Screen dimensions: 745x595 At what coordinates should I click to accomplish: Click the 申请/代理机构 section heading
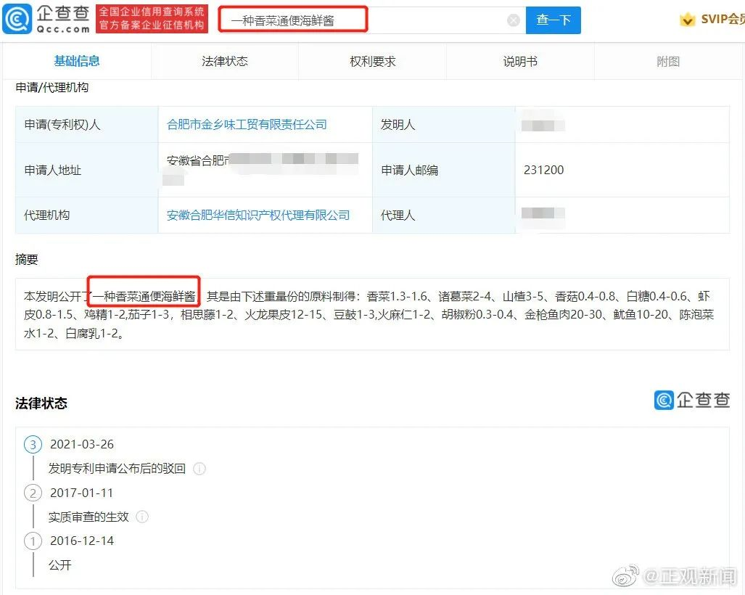click(x=52, y=88)
